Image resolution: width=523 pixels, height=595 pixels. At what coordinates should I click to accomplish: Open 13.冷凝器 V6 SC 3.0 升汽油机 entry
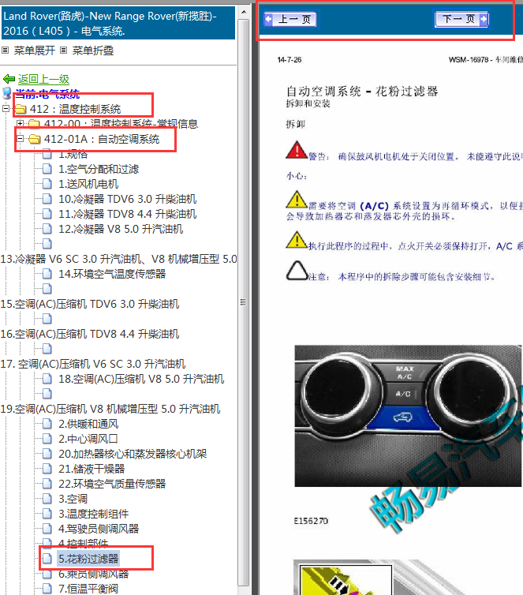[118, 259]
